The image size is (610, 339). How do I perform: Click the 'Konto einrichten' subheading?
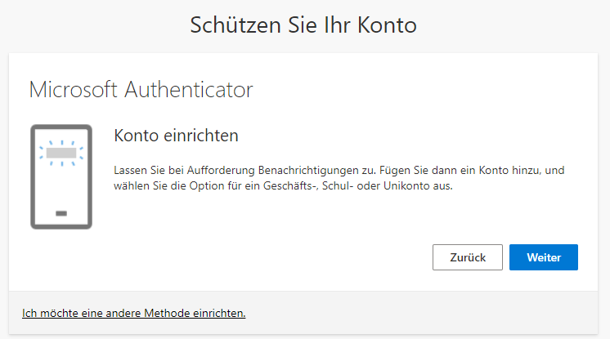(175, 135)
